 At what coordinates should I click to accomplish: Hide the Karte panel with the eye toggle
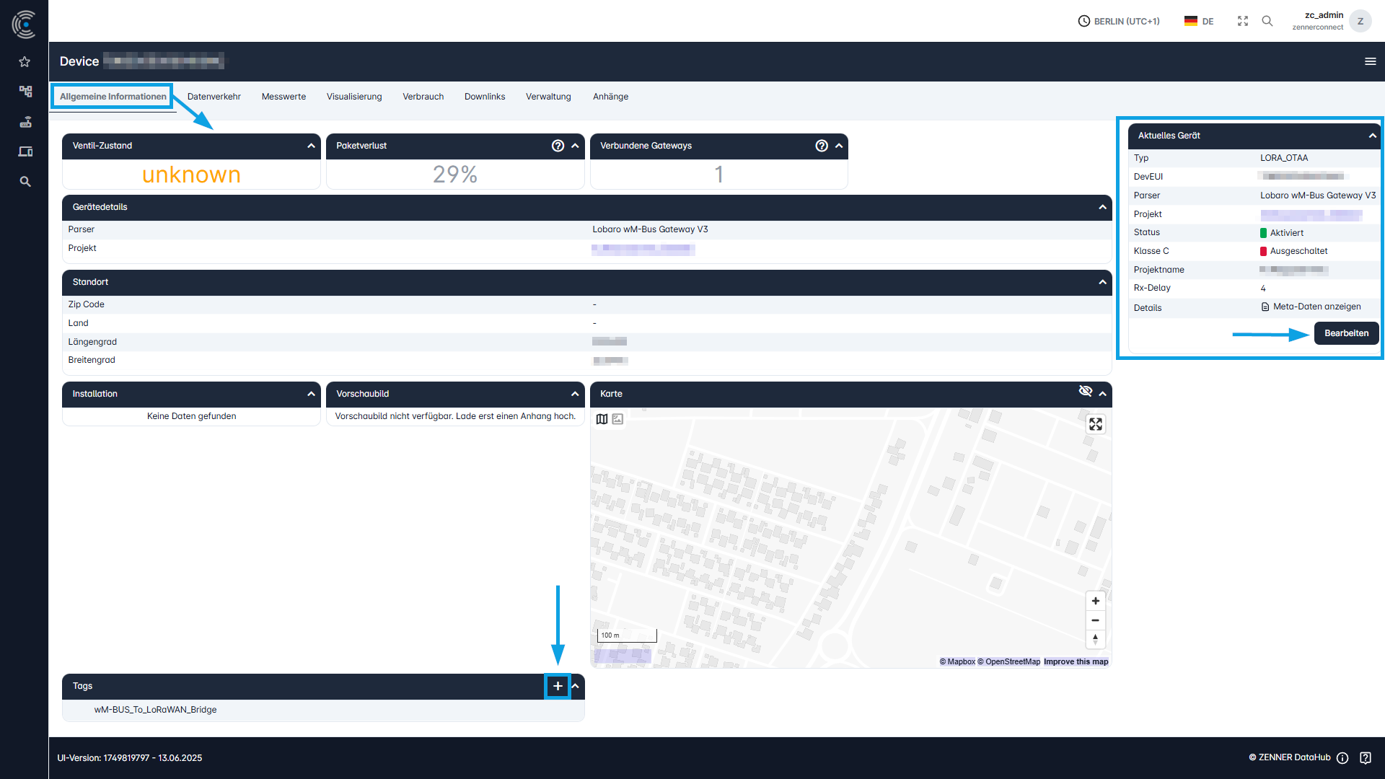pos(1086,391)
